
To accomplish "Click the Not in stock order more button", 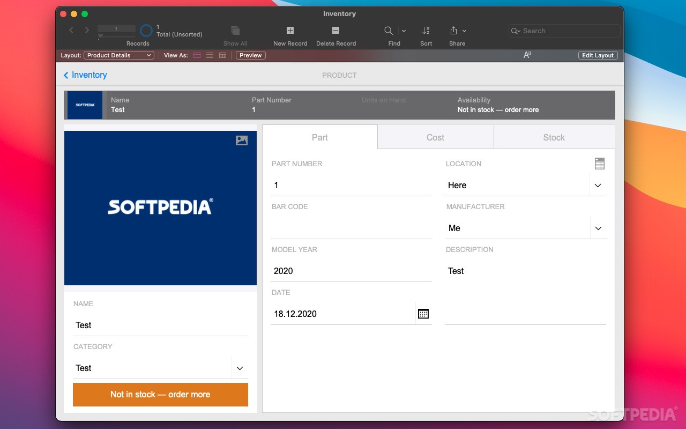I will click(x=160, y=394).
